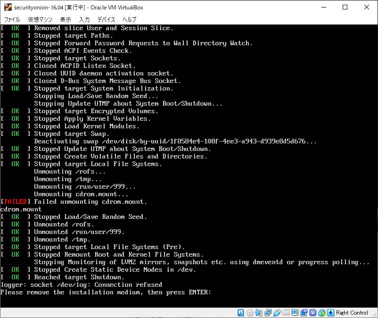Click the virtualization CPU status icon
Image resolution: width=378 pixels, height=318 pixels.
coord(312,313)
